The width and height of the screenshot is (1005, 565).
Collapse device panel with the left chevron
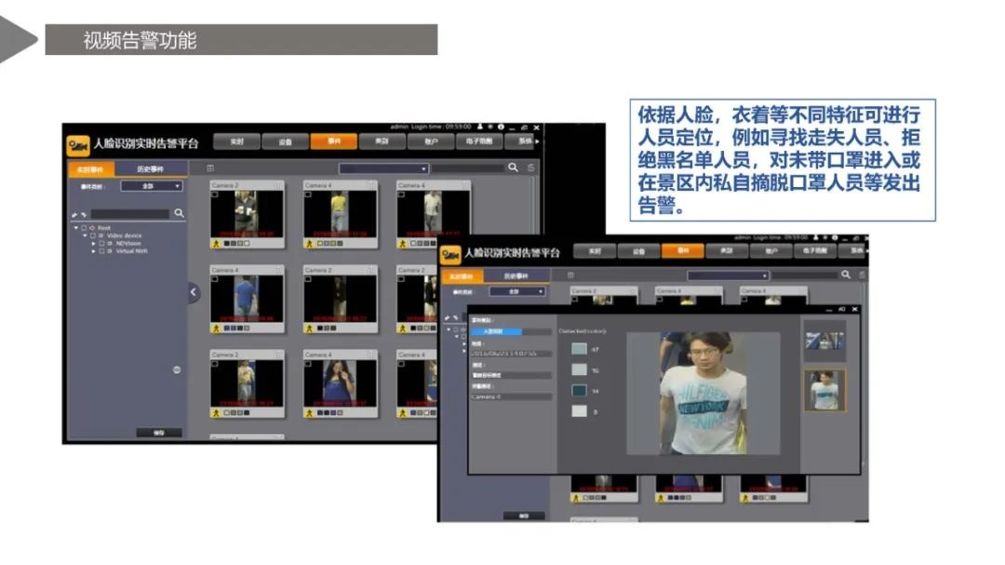click(193, 292)
